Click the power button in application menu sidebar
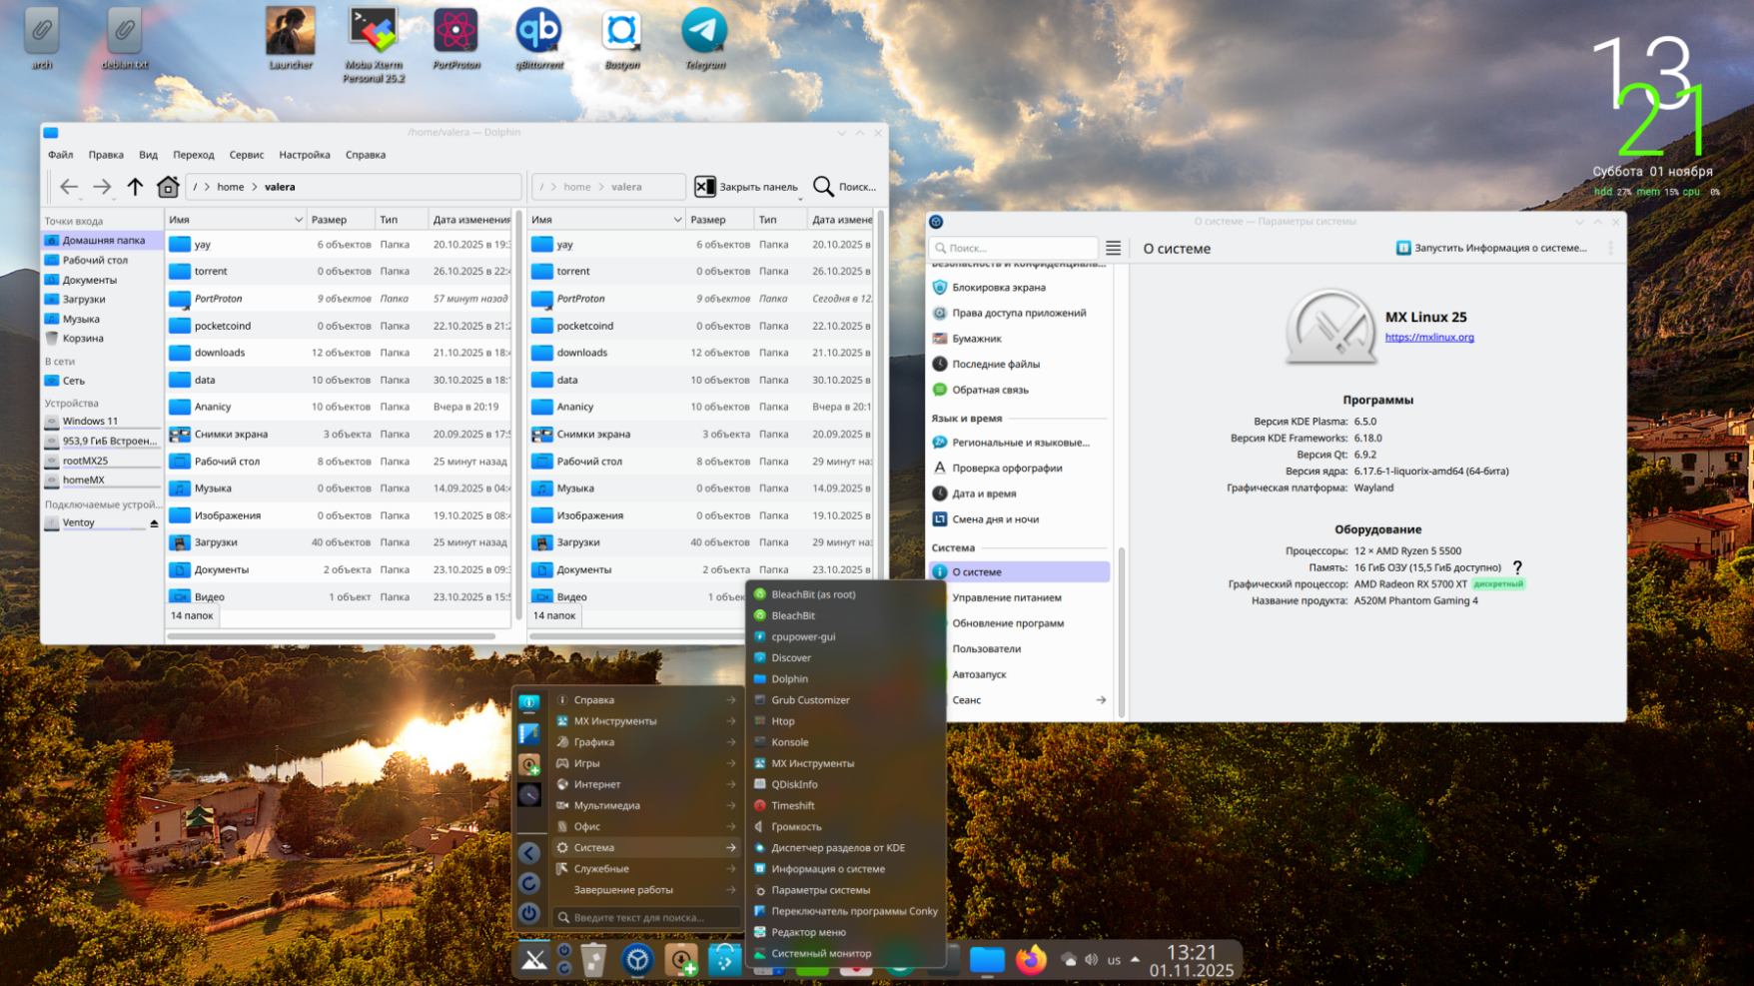 pyautogui.click(x=529, y=913)
